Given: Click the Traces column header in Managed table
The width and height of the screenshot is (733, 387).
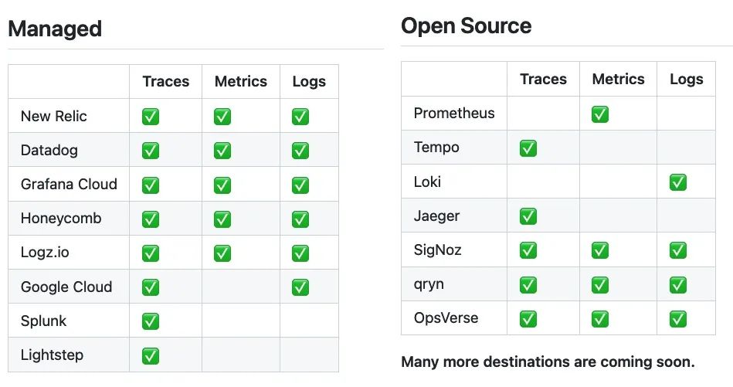Looking at the screenshot, I should pyautogui.click(x=166, y=81).
